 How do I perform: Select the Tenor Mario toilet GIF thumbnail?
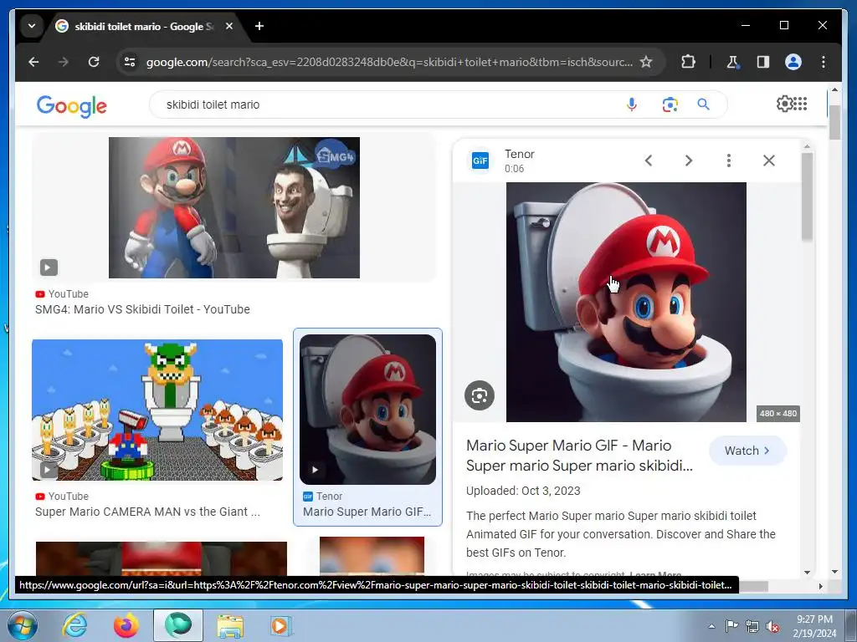[368, 410]
